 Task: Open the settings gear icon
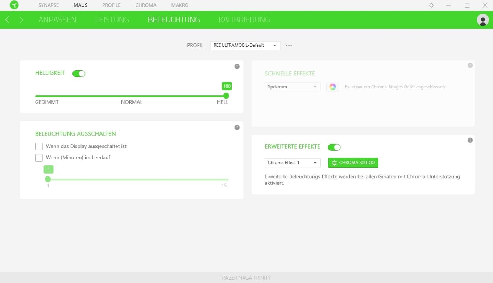[431, 5]
